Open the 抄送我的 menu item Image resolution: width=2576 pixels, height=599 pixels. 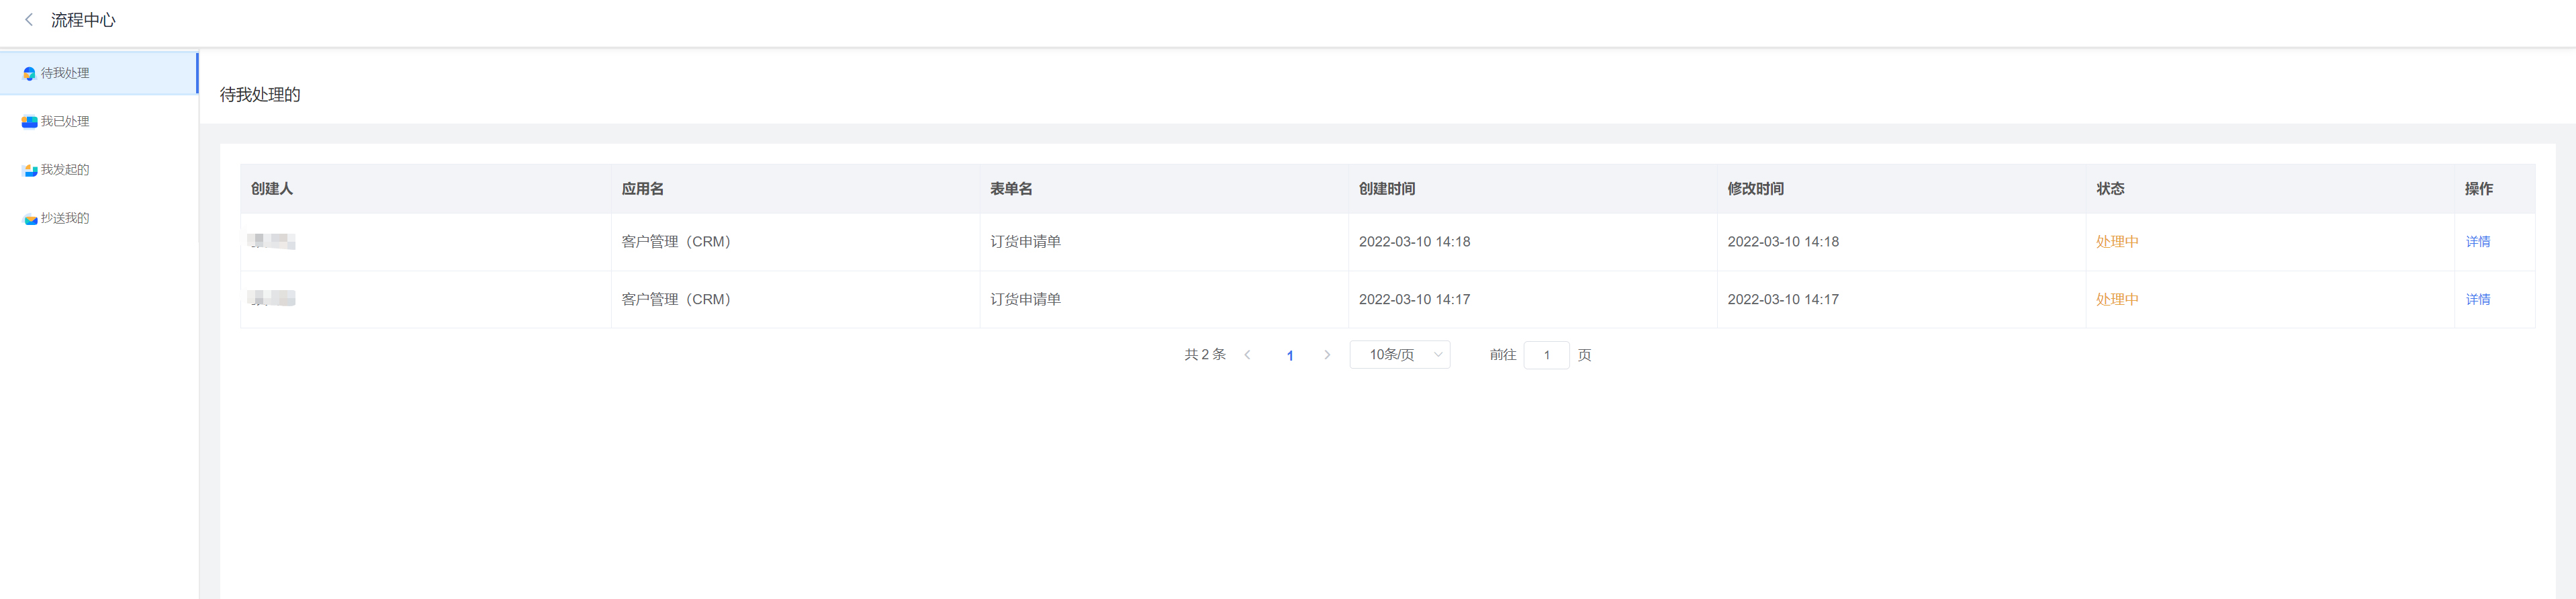click(99, 218)
